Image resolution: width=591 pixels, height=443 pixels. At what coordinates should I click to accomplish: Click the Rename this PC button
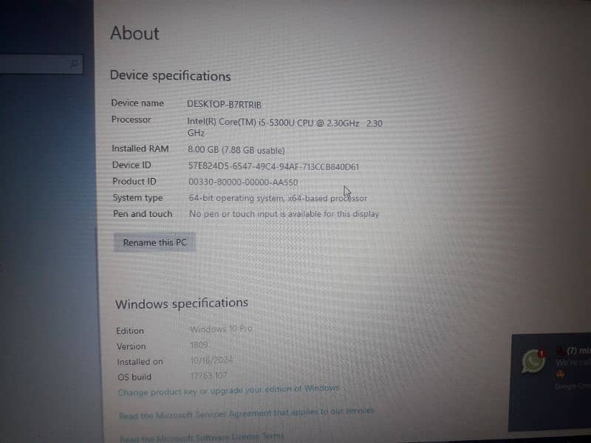[154, 243]
